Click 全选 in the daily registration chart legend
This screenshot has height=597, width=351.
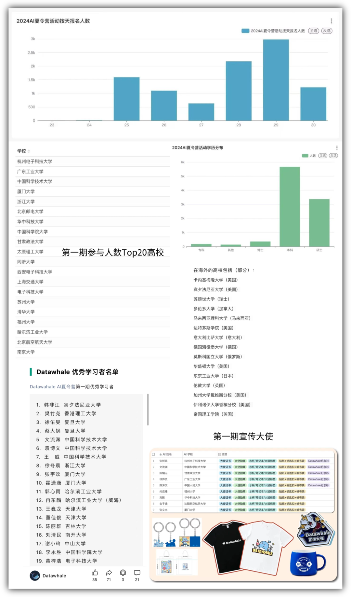click(313, 31)
